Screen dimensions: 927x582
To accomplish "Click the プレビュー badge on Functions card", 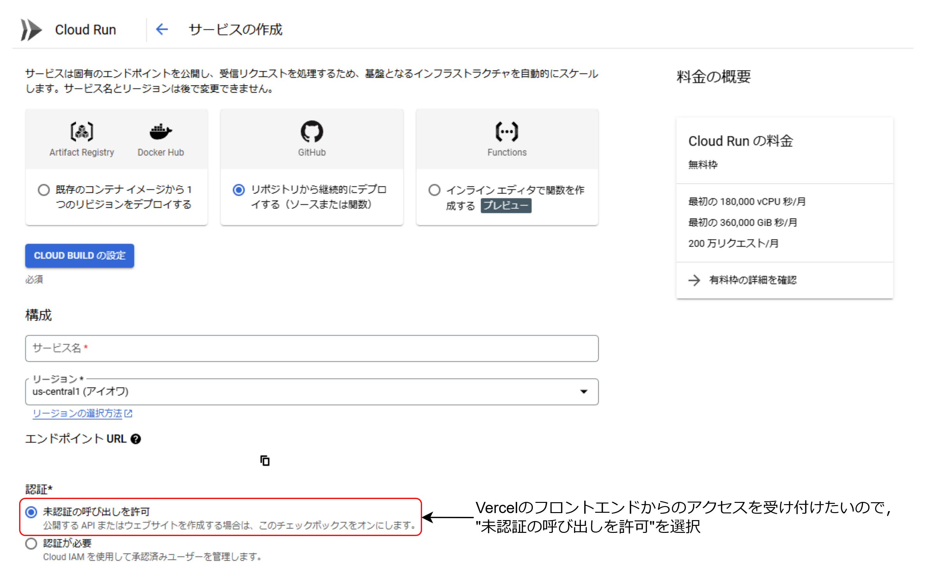I will (x=506, y=205).
